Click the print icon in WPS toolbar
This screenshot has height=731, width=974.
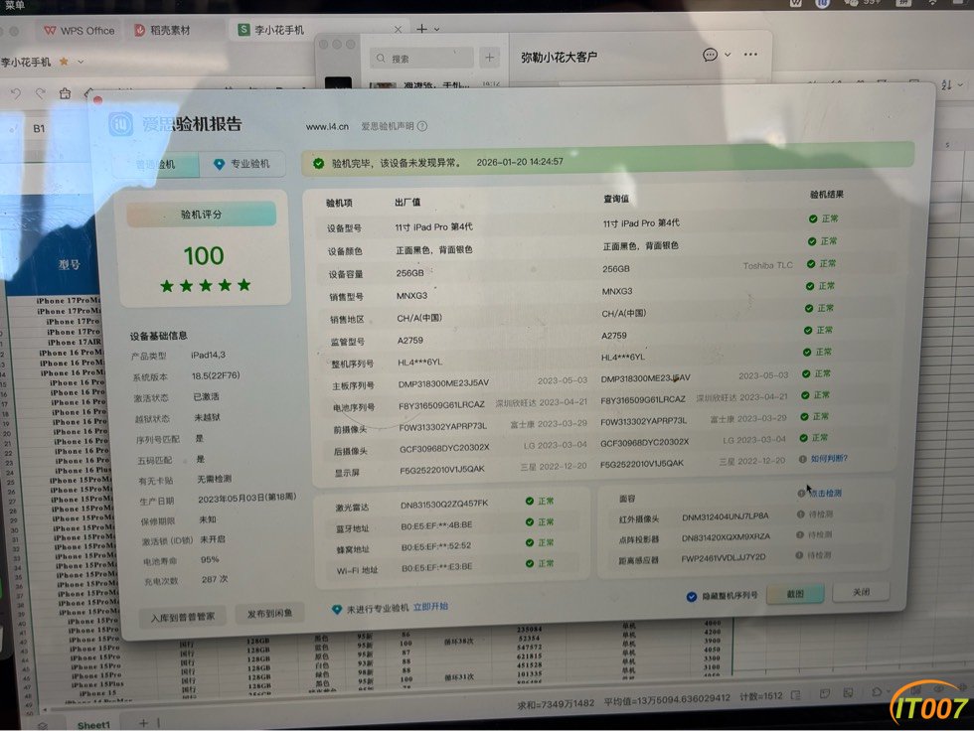point(65,93)
